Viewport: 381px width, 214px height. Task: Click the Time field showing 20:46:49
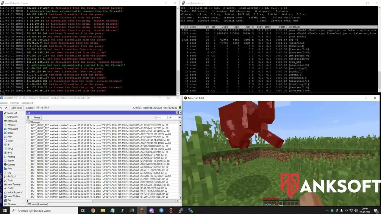click(x=173, y=108)
